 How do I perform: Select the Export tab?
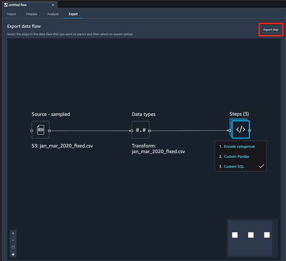73,14
